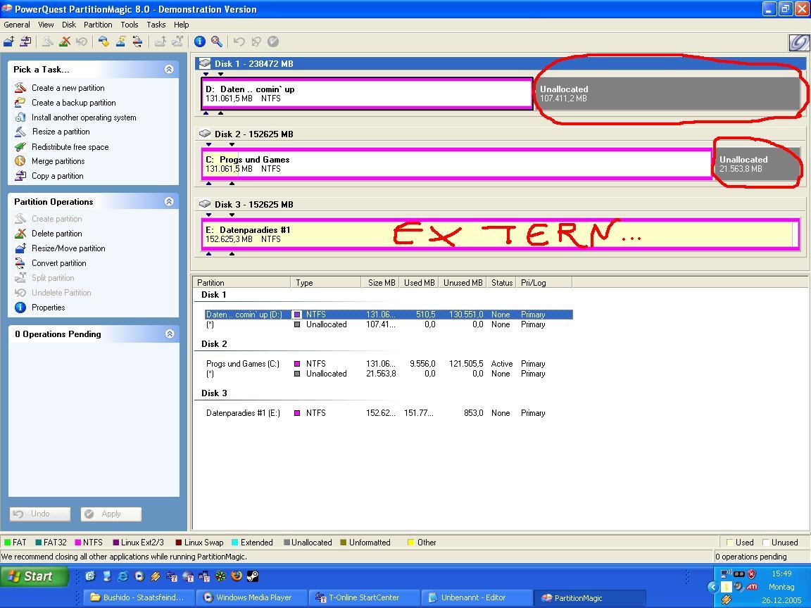The height and width of the screenshot is (608, 811).
Task: Click the Undo last change toolbar icon
Action: click(x=239, y=42)
